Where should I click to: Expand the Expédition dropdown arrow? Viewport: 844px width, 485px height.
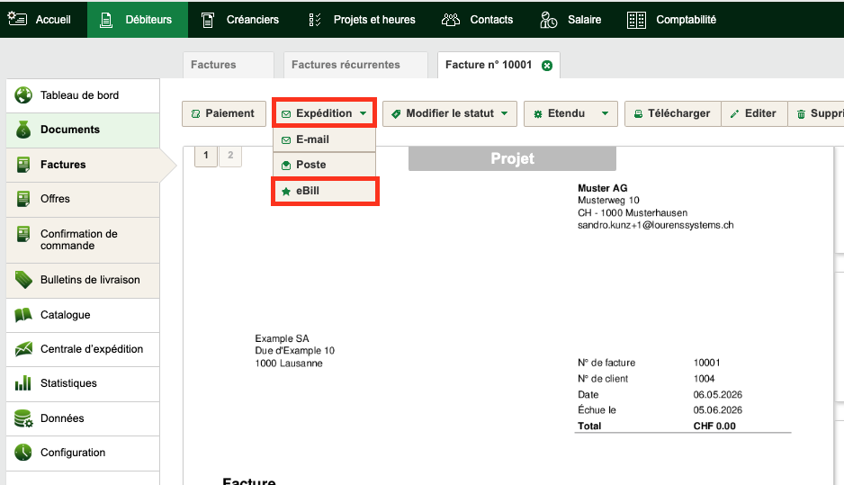click(364, 113)
